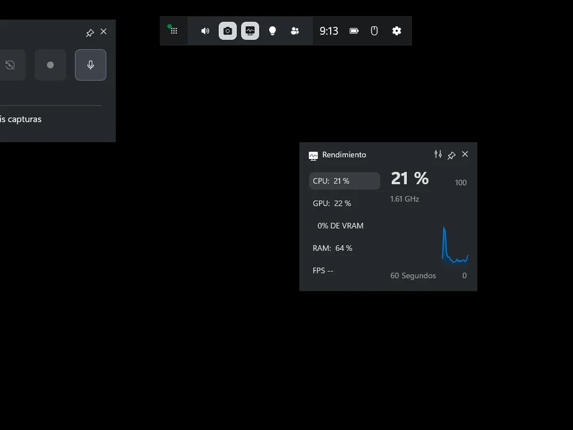The image size is (573, 430).
Task: Click the 1.61 GHz frequency value
Action: (x=405, y=199)
